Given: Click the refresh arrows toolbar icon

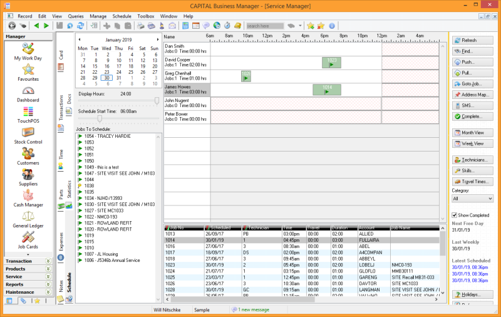Looking at the screenshot, I should (80, 26).
